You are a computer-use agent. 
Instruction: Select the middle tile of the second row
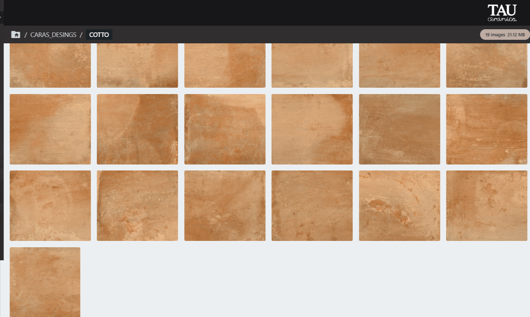[312, 129]
